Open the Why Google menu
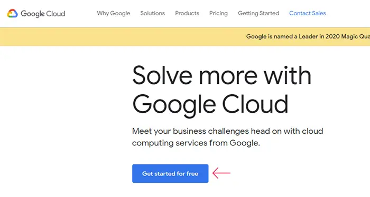This screenshot has width=370, height=197. (114, 13)
